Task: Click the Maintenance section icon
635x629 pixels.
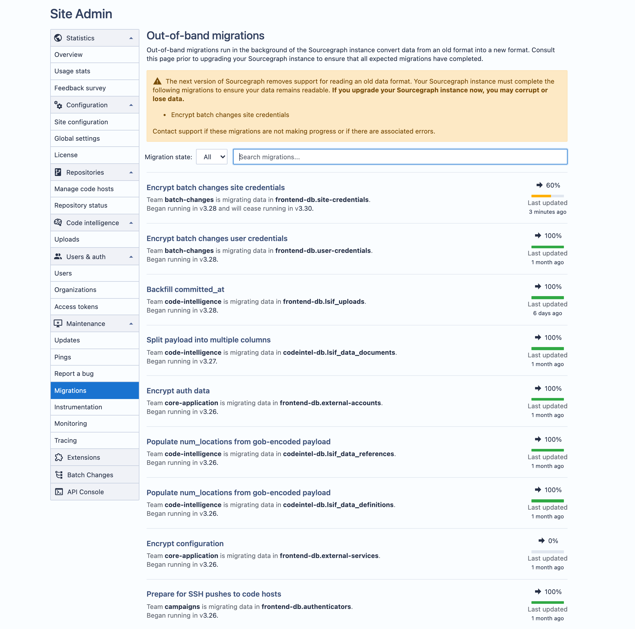Action: click(58, 324)
